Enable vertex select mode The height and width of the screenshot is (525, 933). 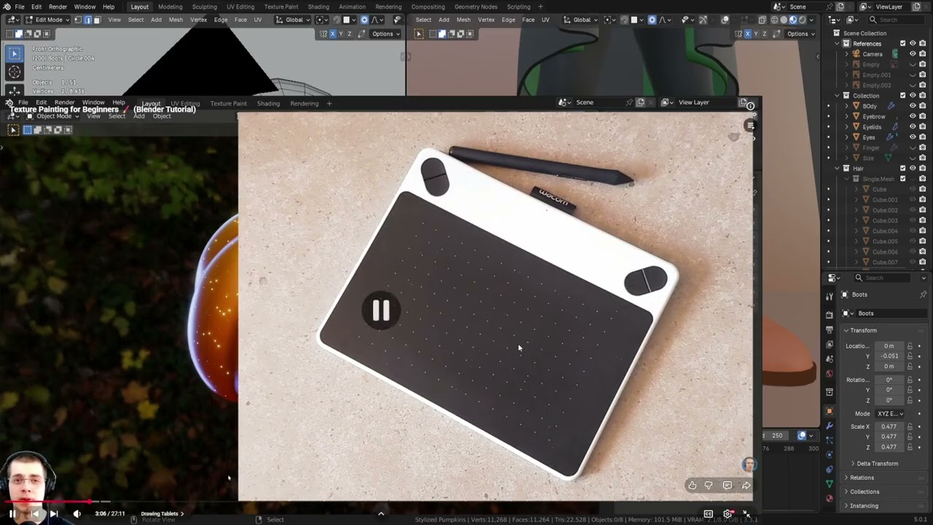point(78,20)
